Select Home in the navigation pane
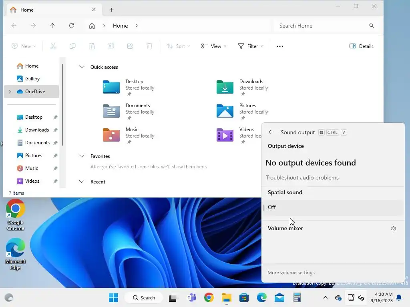The image size is (410, 307). point(31,66)
